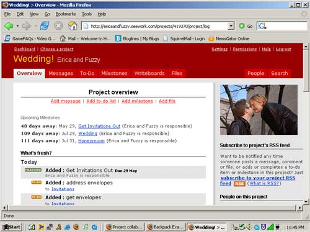Open the File menu
Viewport: 310px width, 232px height.
click(x=7, y=14)
